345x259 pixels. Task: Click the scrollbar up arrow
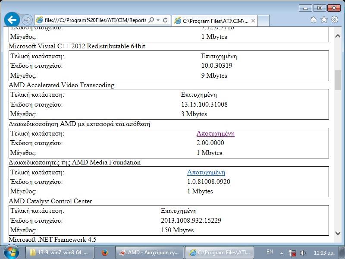(338, 36)
